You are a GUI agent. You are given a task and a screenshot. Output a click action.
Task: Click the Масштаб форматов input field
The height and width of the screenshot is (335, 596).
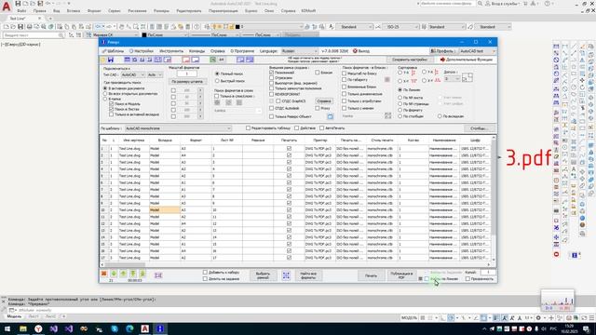pos(187,74)
